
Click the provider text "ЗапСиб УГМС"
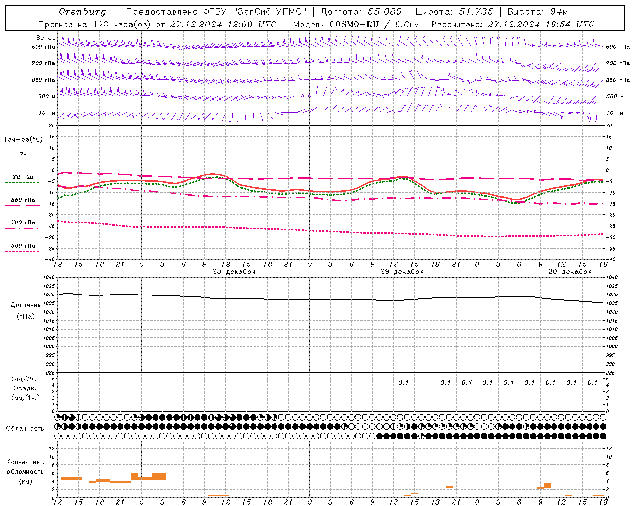(x=270, y=12)
